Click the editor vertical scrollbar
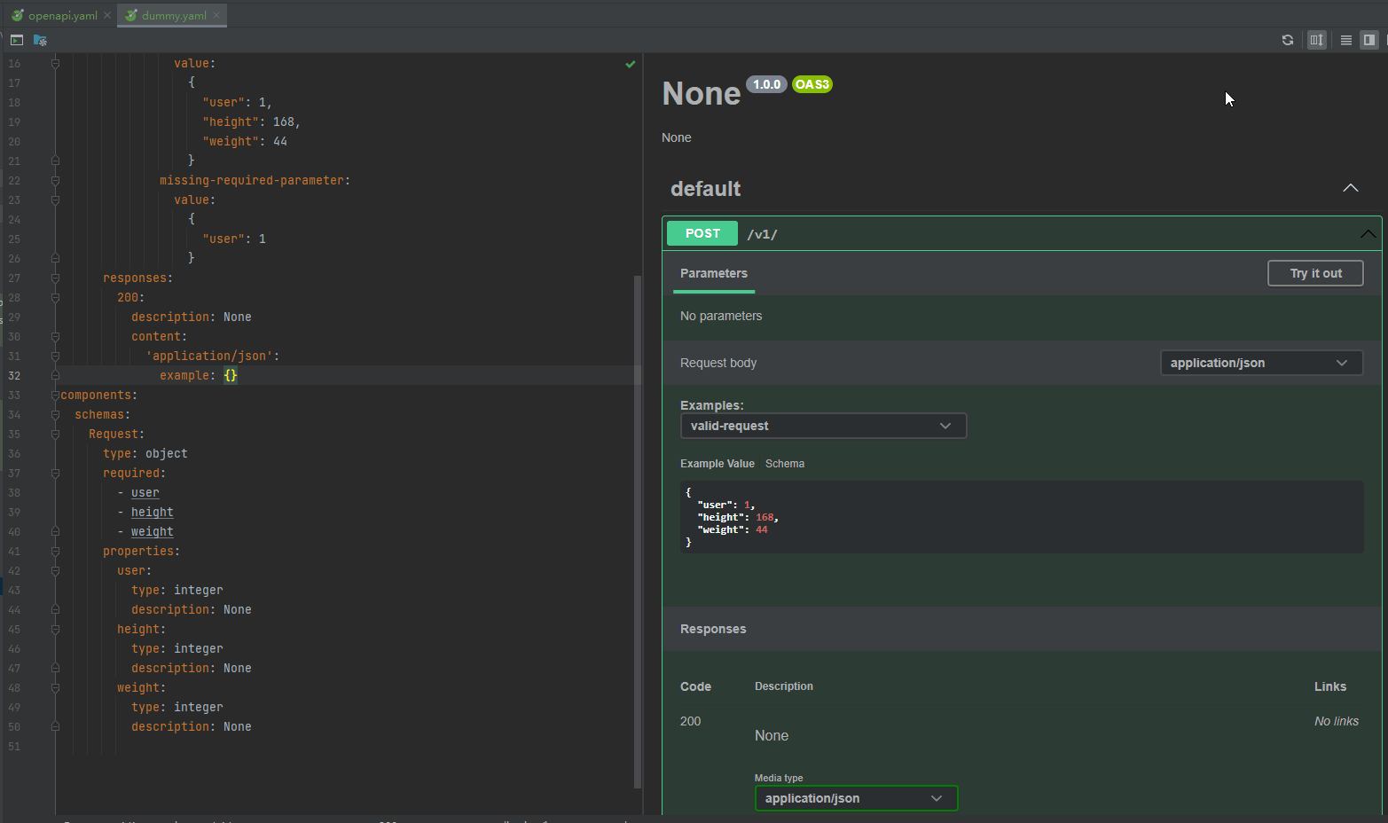The width and height of the screenshot is (1388, 823). point(638,532)
